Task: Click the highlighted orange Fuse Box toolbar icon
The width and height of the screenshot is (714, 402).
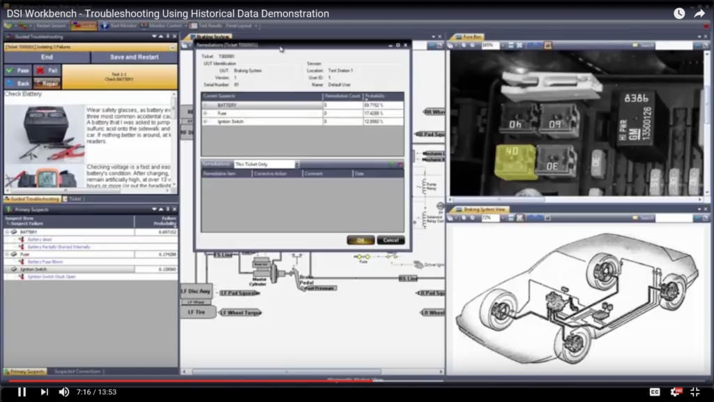Action: tap(548, 45)
